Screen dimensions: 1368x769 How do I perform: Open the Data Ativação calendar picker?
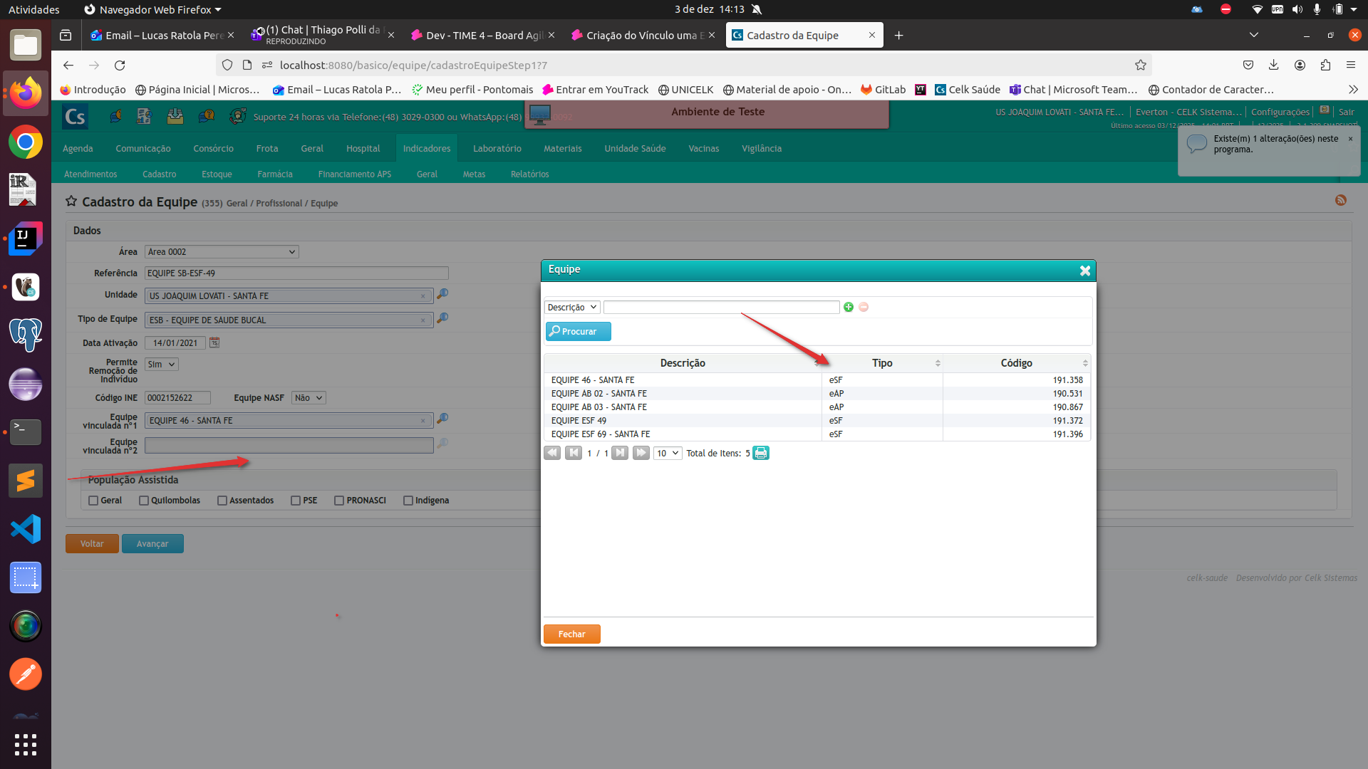(214, 343)
